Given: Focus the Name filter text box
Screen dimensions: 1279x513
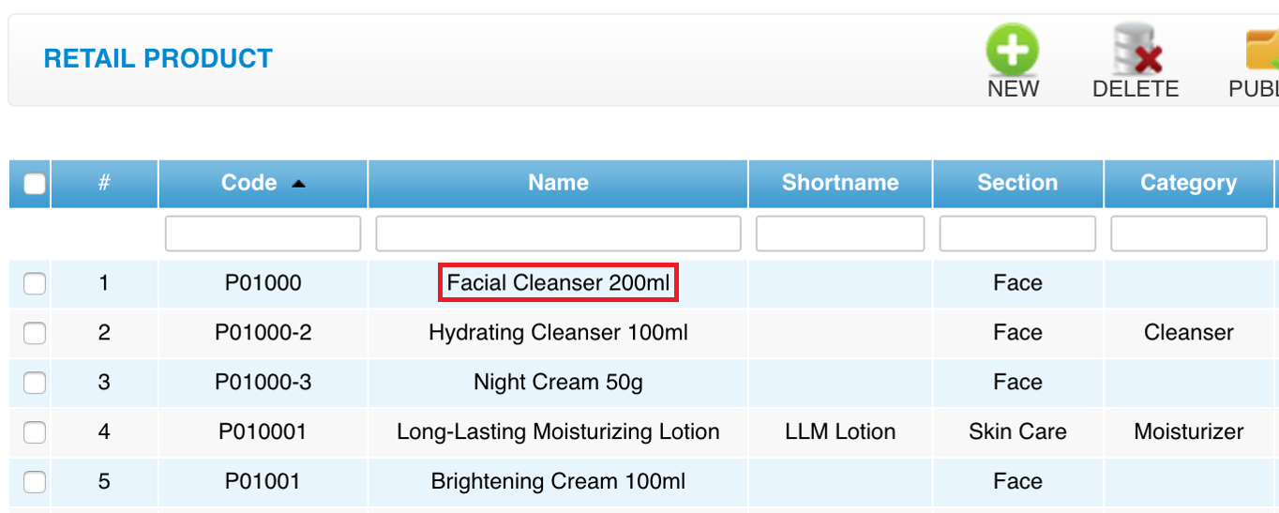Looking at the screenshot, I should click(558, 234).
